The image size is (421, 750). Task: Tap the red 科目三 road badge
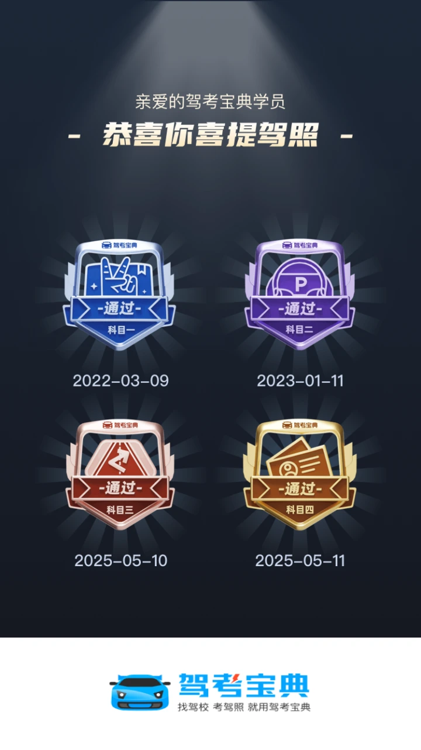pyautogui.click(x=120, y=474)
